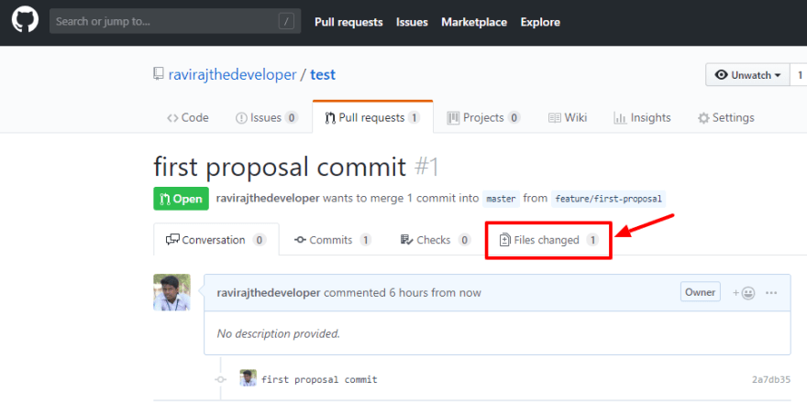Click the master branch label
Screen dimensions: 807x413
click(501, 199)
